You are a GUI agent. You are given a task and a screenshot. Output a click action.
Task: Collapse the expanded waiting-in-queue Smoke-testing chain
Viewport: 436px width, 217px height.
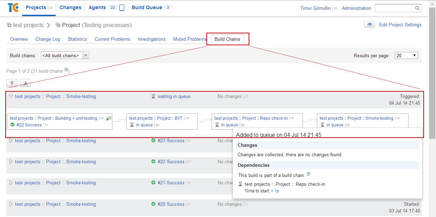pyautogui.click(x=11, y=96)
